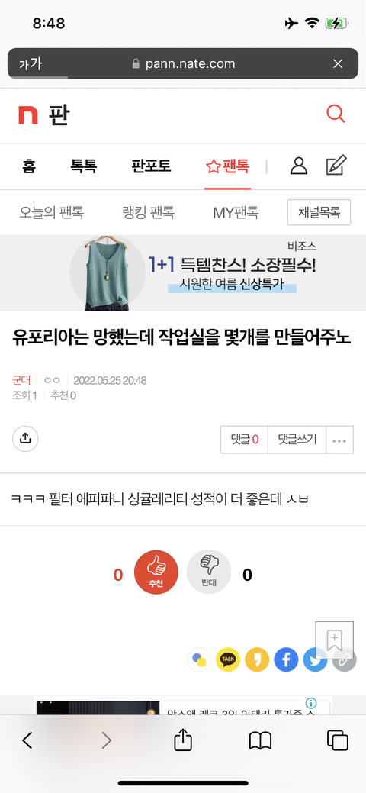
Task: Open the user profile icon
Action: (x=299, y=166)
